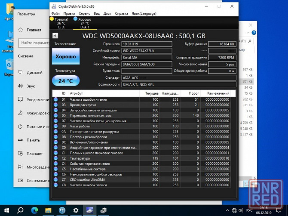Click the taskbar search magnifier
Image resolution: width=288 pixels, height=216 pixels.
point(20,210)
